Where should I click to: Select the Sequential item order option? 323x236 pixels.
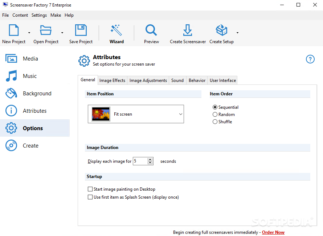(x=215, y=107)
